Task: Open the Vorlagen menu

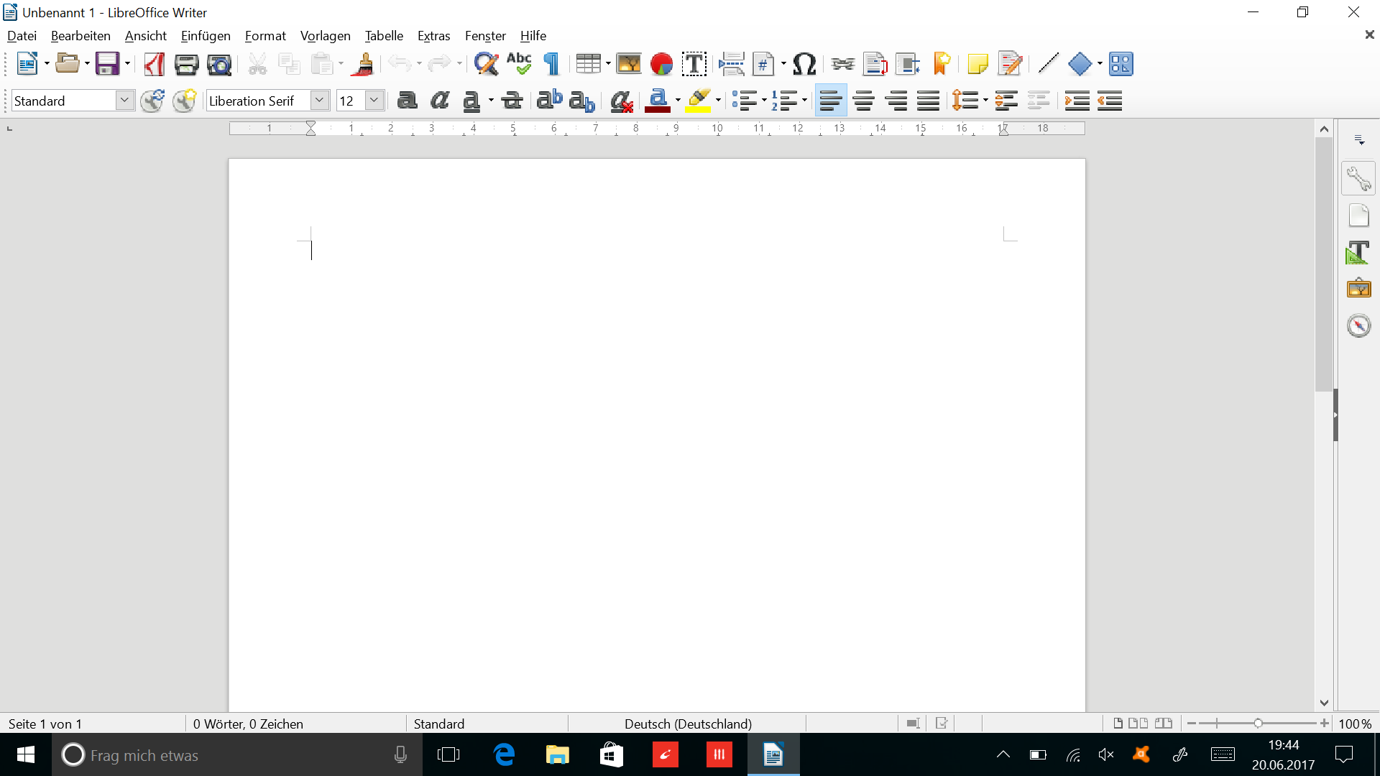Action: pos(325,36)
